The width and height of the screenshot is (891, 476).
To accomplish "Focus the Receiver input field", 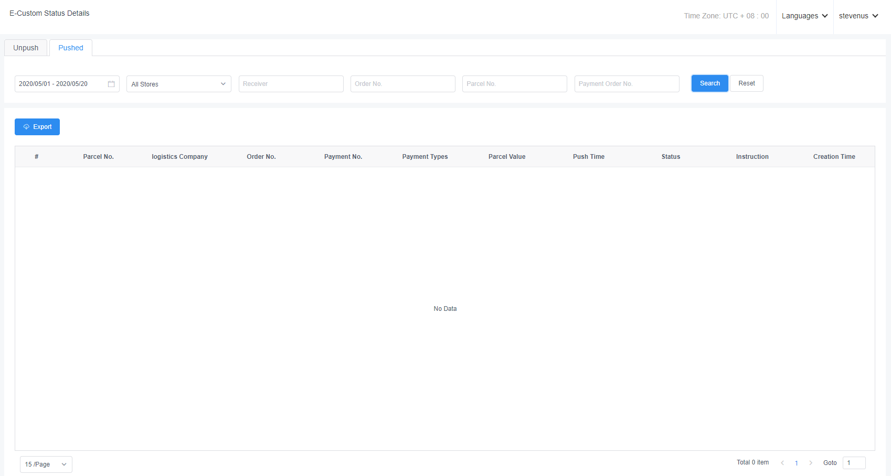I will point(291,84).
